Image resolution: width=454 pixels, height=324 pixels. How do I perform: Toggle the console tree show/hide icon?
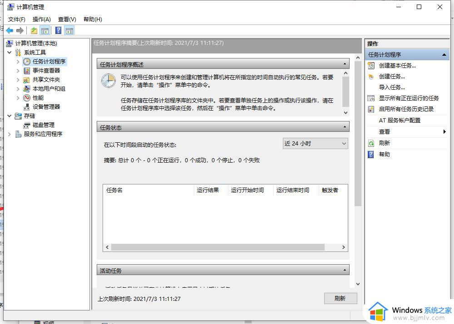point(45,31)
